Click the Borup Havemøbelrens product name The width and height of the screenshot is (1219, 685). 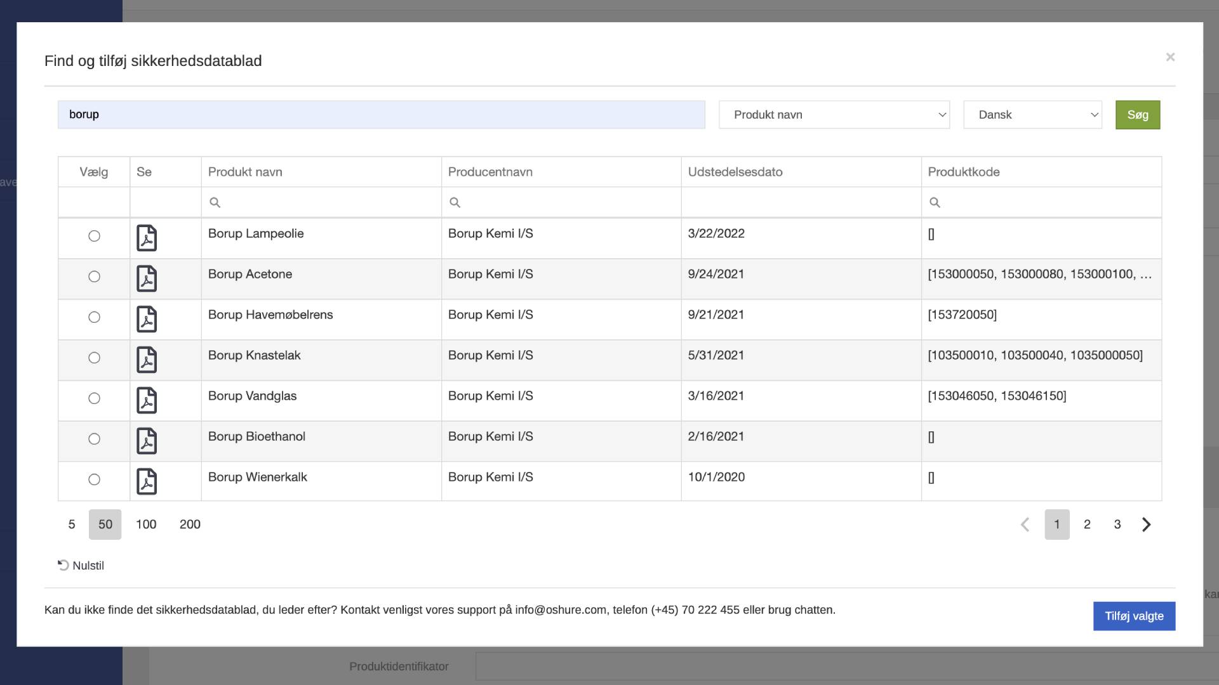(x=270, y=315)
